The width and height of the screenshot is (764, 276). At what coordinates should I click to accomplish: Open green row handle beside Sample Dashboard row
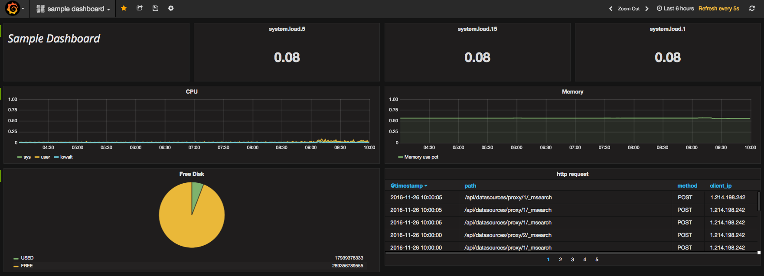(x=1, y=30)
